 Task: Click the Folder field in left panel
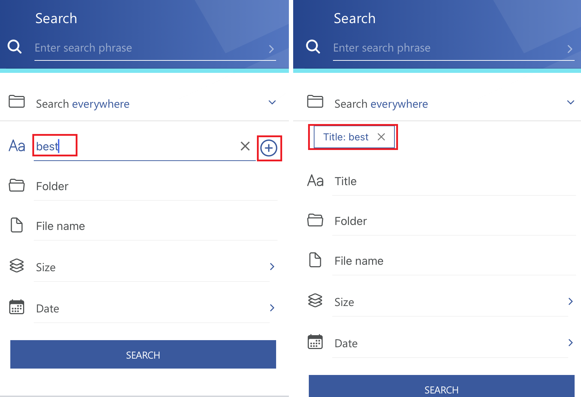(153, 187)
